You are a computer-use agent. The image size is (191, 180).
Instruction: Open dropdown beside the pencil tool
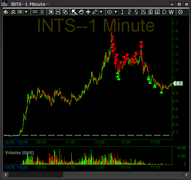tap(101, 12)
